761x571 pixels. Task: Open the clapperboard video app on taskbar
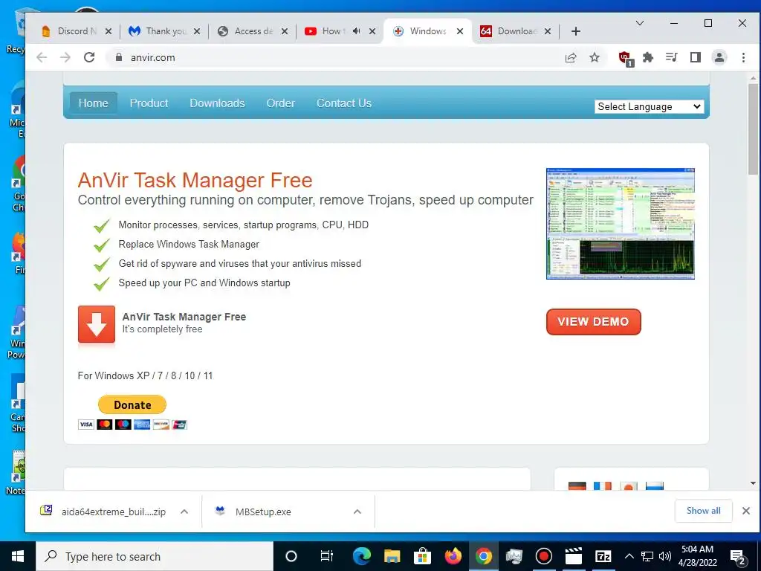tap(573, 556)
